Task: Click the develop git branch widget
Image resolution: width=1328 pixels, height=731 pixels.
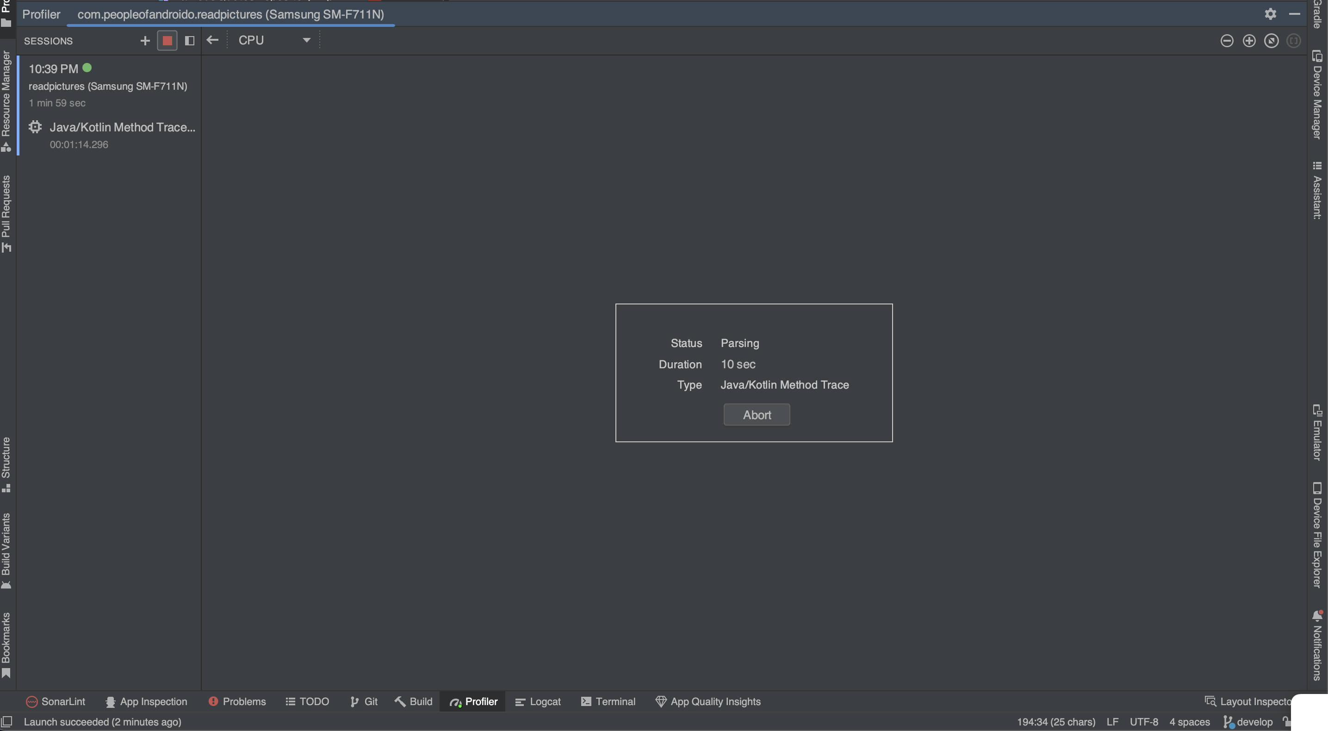Action: point(1248,722)
